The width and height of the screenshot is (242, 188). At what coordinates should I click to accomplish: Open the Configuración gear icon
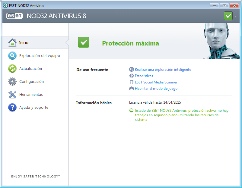click(x=12, y=81)
